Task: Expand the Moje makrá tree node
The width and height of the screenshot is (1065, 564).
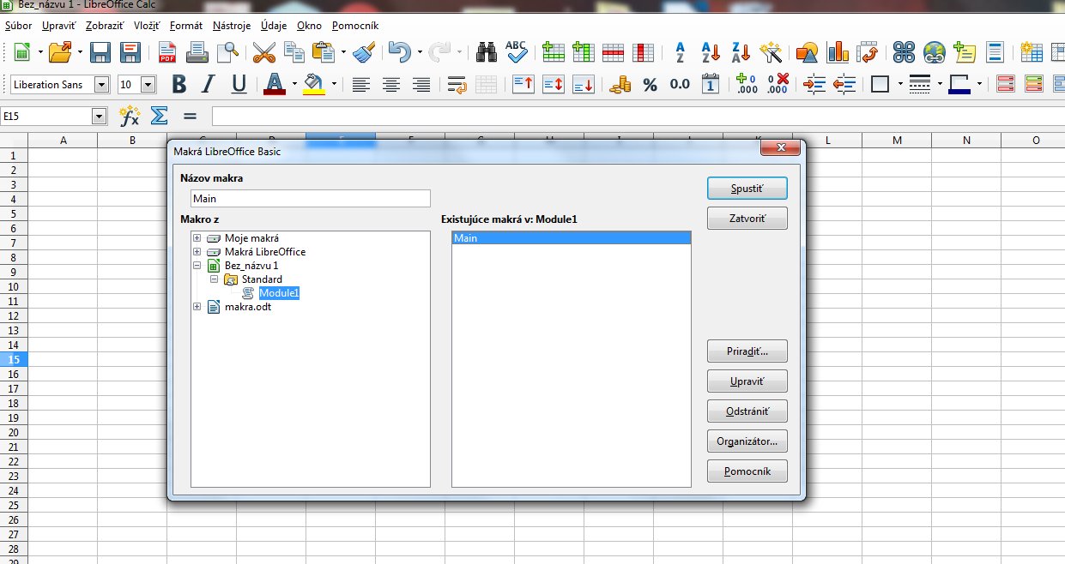Action: pyautogui.click(x=197, y=237)
